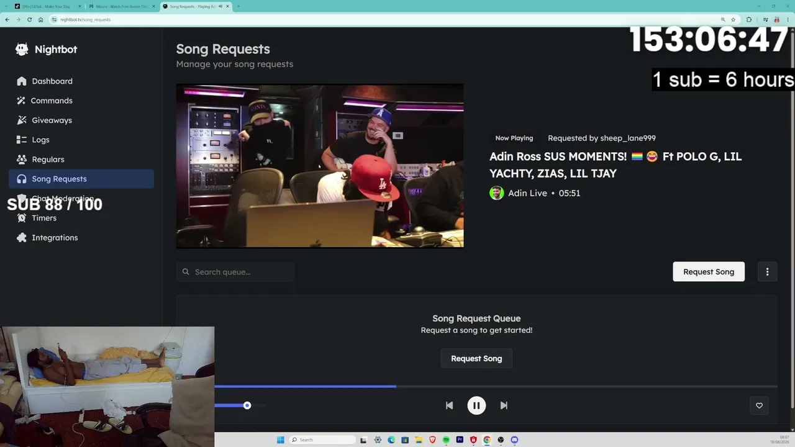Viewport: 795px width, 447px height.
Task: Open the Adin Live channel avatar
Action: click(496, 193)
